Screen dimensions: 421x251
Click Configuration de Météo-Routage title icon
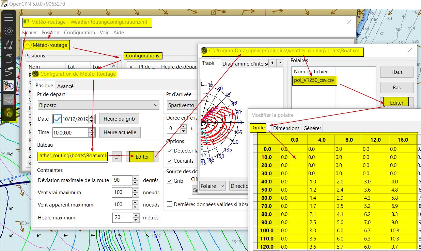point(36,74)
